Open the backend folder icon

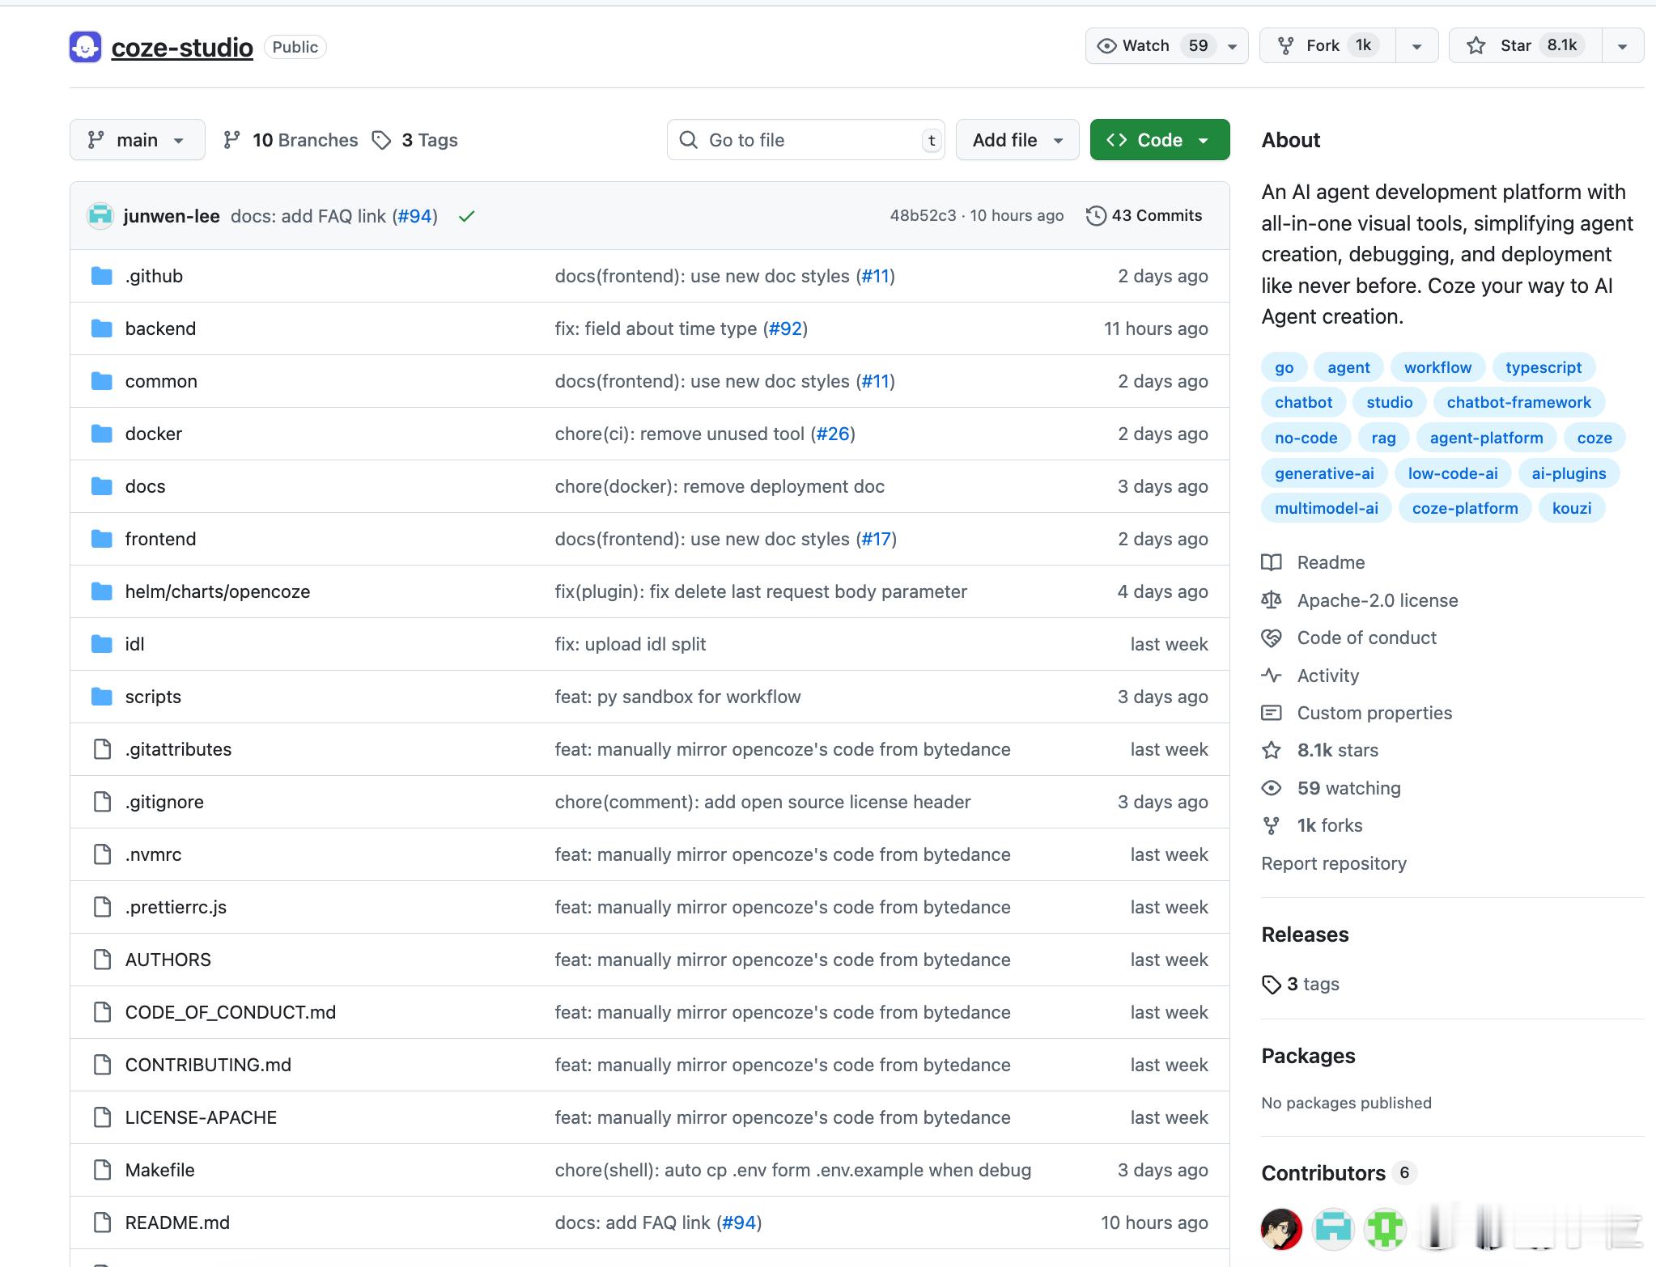point(102,328)
